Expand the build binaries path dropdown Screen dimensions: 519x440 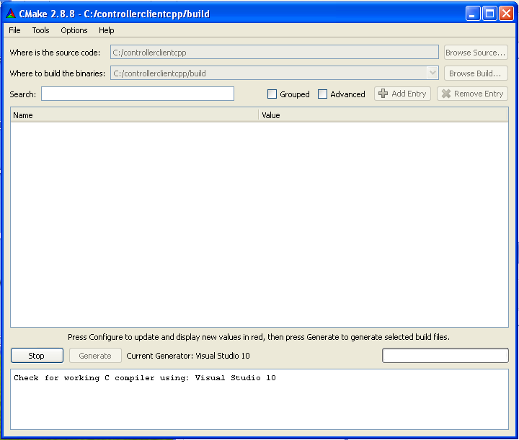point(432,73)
